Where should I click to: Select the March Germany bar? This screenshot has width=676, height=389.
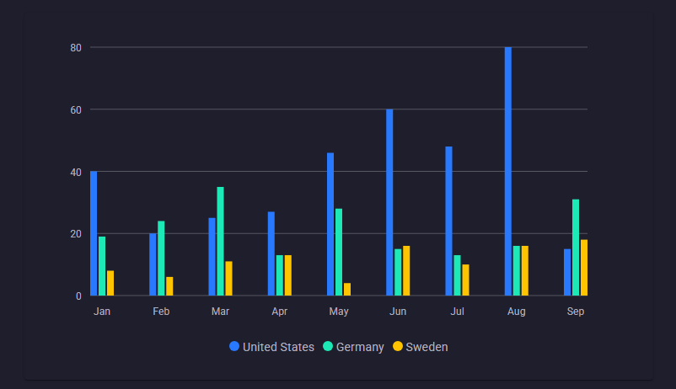[220, 242]
